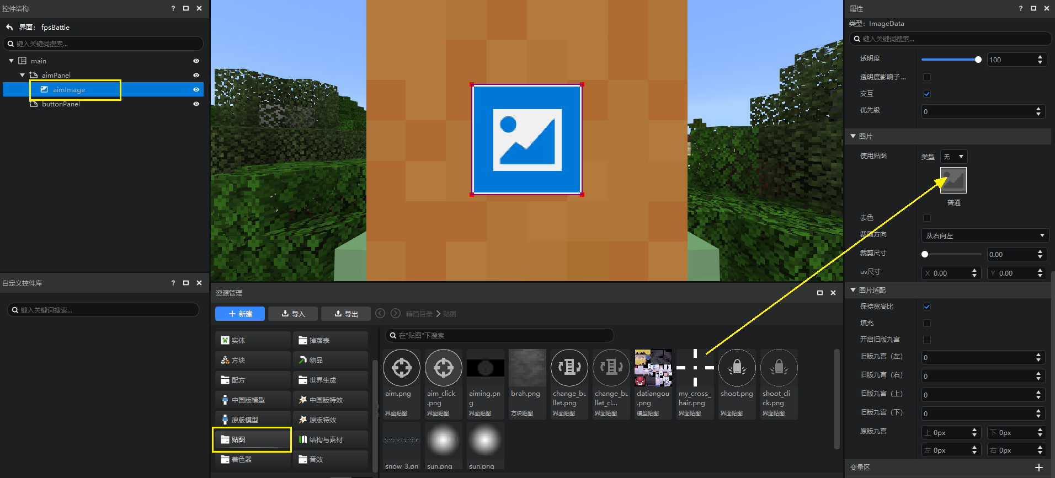This screenshot has height=478, width=1055.
Task: Click the 导出 button
Action: pos(346,314)
